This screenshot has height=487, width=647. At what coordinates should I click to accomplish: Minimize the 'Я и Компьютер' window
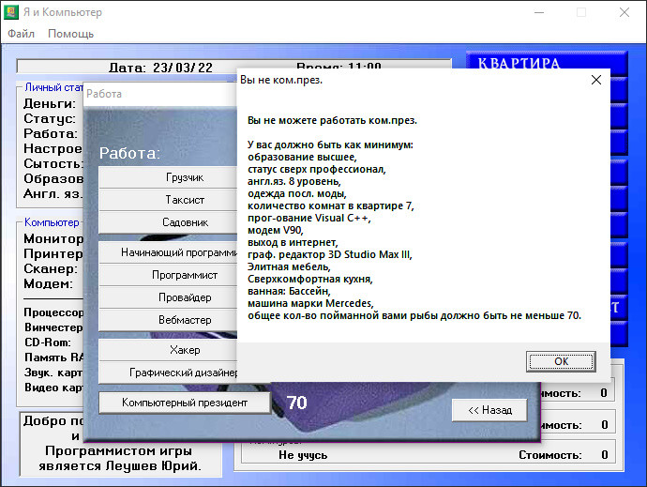pyautogui.click(x=539, y=12)
